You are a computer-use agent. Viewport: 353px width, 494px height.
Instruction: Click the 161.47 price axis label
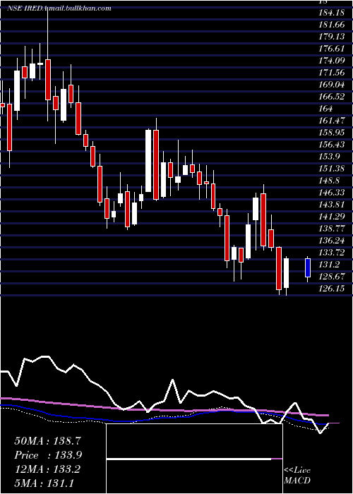click(x=332, y=121)
